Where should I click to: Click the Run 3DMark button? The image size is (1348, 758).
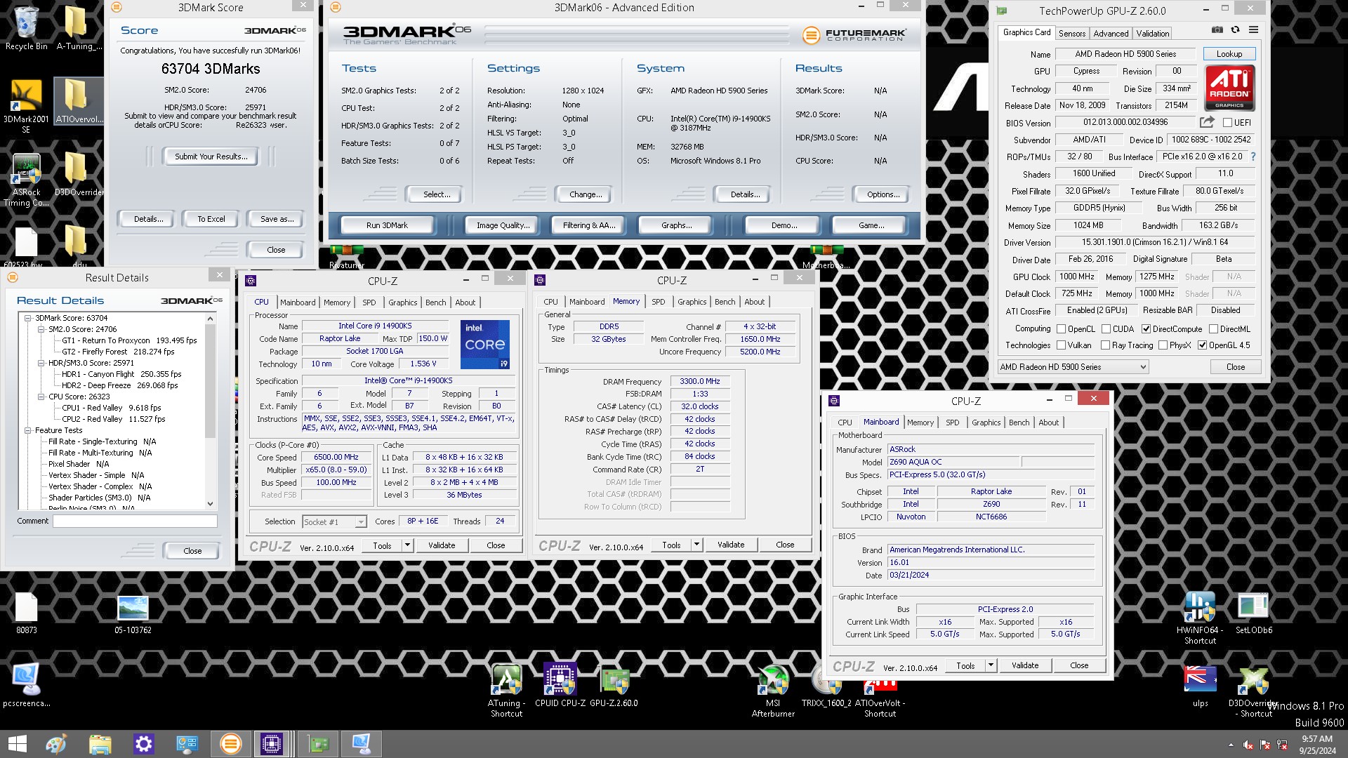[387, 225]
